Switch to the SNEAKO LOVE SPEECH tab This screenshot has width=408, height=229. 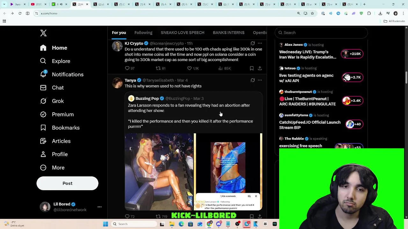tap(182, 32)
